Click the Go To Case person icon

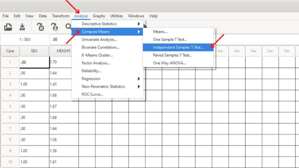coord(55,27)
